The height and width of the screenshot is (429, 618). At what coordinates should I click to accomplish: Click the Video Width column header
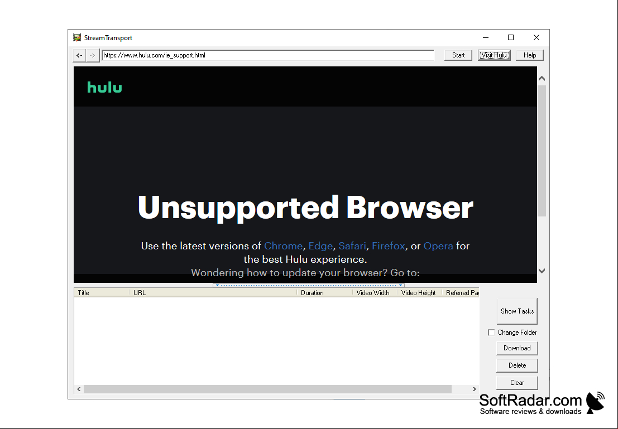pos(375,293)
